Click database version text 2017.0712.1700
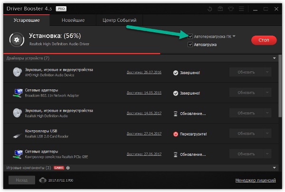285x192 pixels. click(60, 181)
